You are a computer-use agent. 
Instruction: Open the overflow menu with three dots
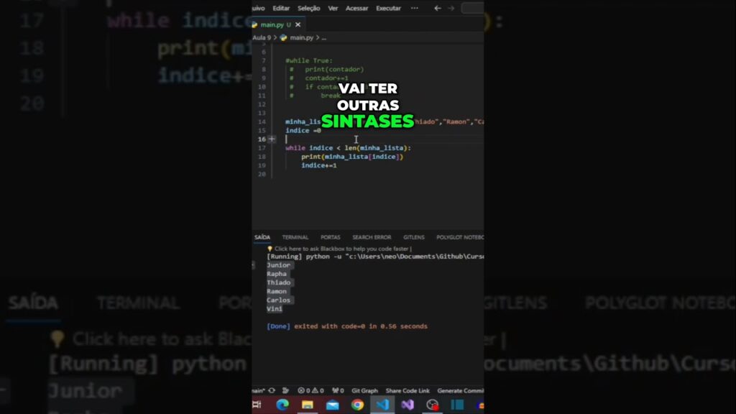tap(415, 8)
